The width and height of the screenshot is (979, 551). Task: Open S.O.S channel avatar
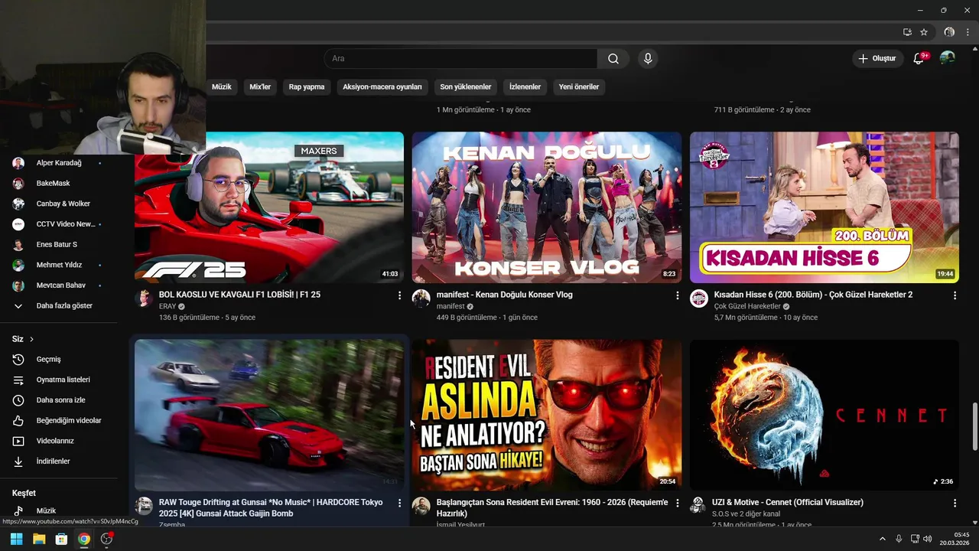(698, 506)
